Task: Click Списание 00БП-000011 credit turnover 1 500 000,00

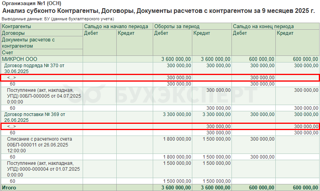Action: pos(217,139)
